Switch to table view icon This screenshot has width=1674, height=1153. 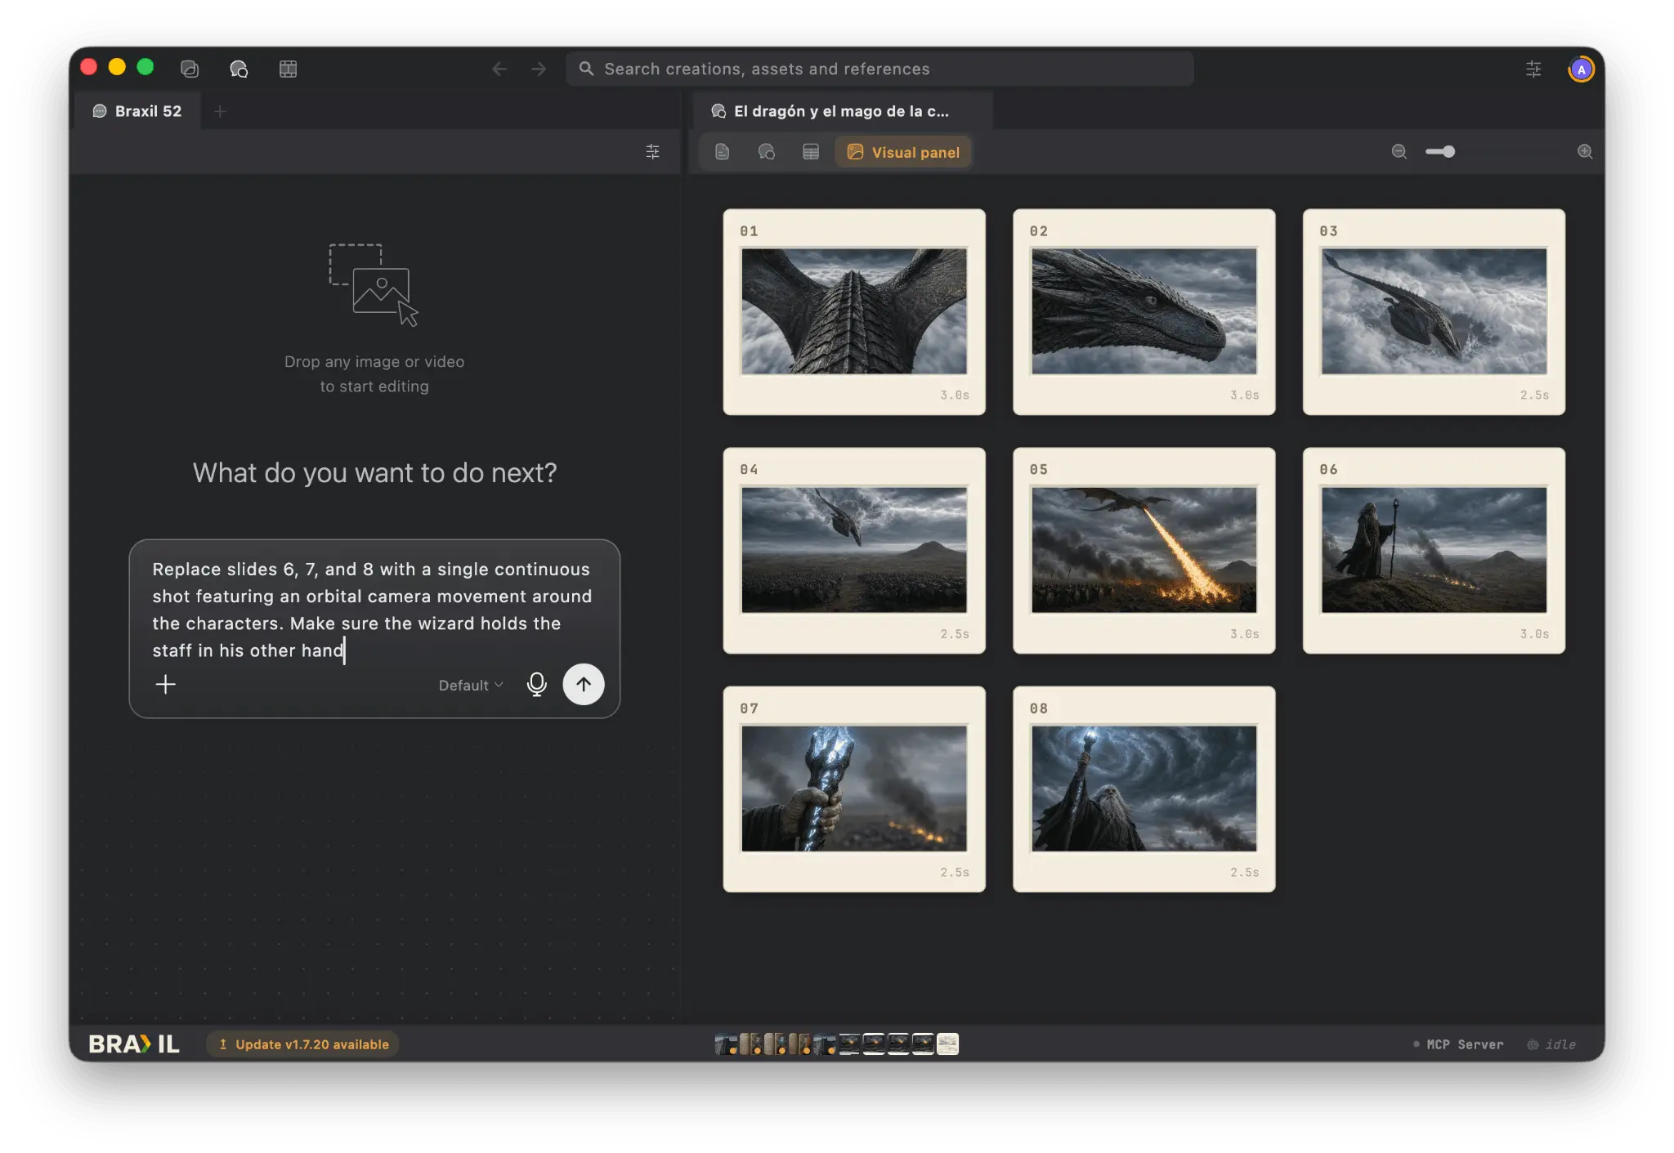tap(811, 152)
